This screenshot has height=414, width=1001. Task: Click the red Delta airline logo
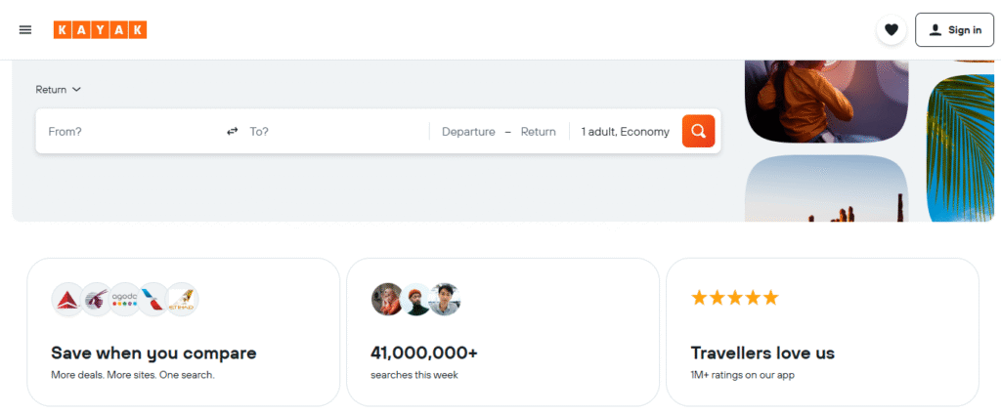coord(67,299)
